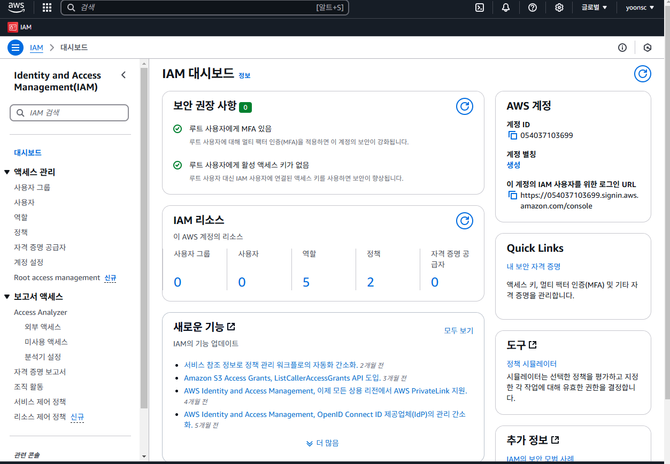The width and height of the screenshot is (670, 464).
Task: Select 대시보드 in sidebar
Action: click(x=28, y=153)
